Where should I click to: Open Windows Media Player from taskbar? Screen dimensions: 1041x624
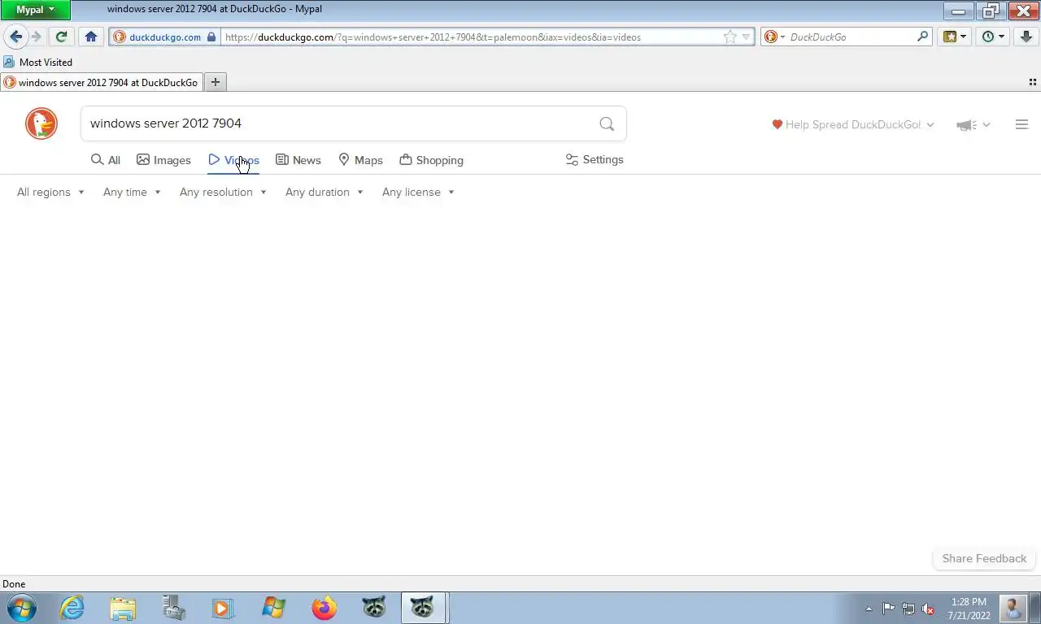click(x=222, y=608)
